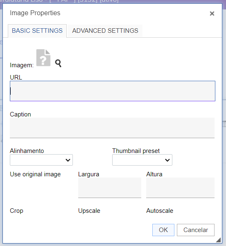The image size is (226, 246).
Task: Open the Thumbnail preset dropdown
Action: tap(142, 160)
